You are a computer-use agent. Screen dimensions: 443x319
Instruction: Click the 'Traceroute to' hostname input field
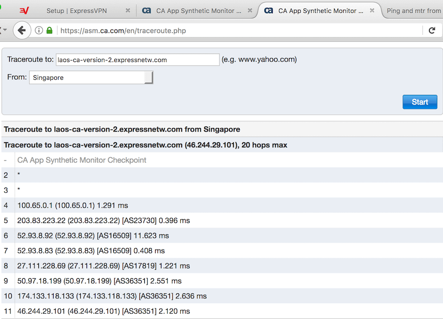138,60
